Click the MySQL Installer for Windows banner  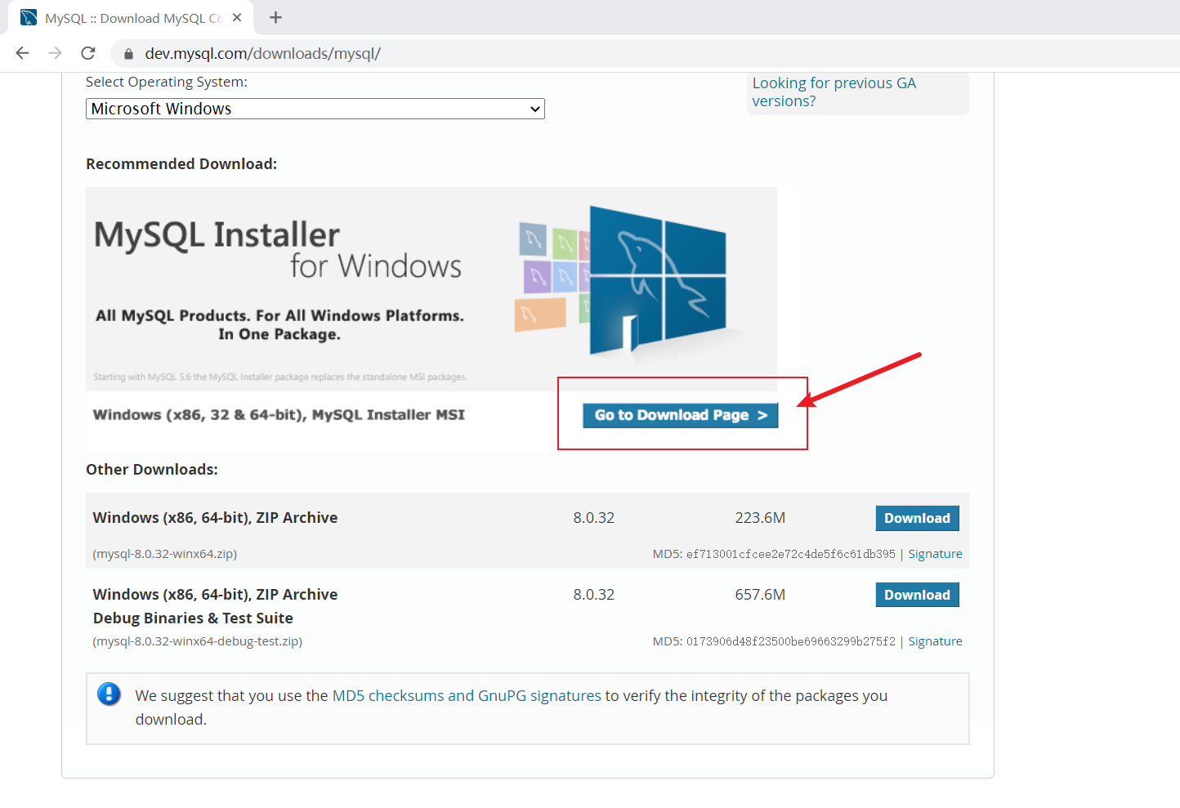pyautogui.click(x=431, y=289)
